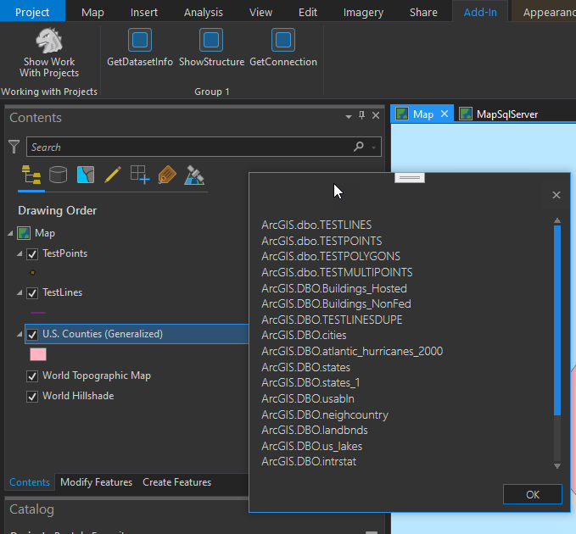Select List By Data Source cylinder icon
This screenshot has height=534, width=576.
pyautogui.click(x=58, y=175)
